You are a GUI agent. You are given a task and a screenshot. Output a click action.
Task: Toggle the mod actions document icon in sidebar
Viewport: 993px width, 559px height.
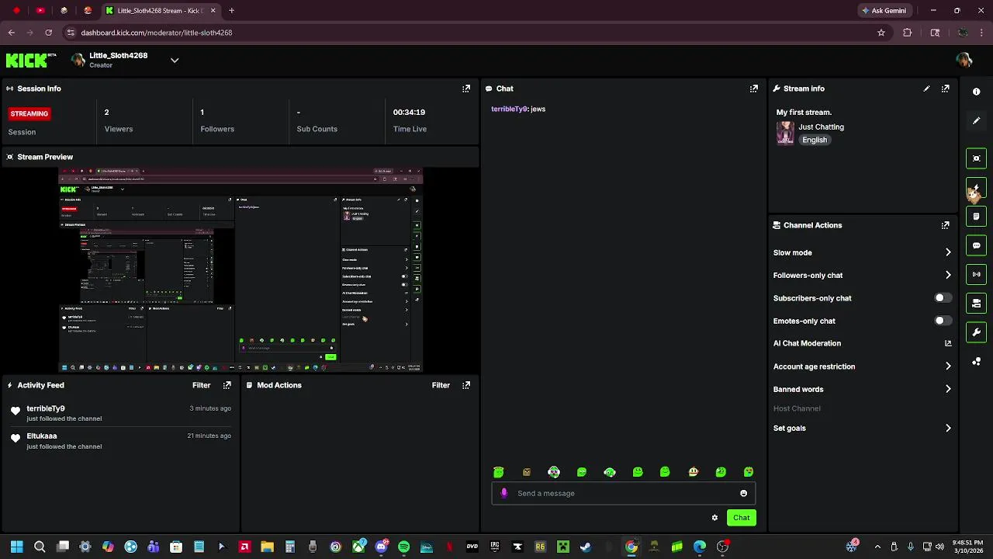[x=976, y=217]
